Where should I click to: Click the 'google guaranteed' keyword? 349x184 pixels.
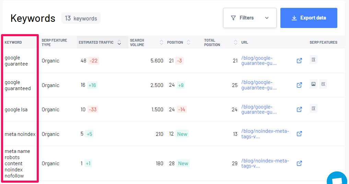pos(18,85)
